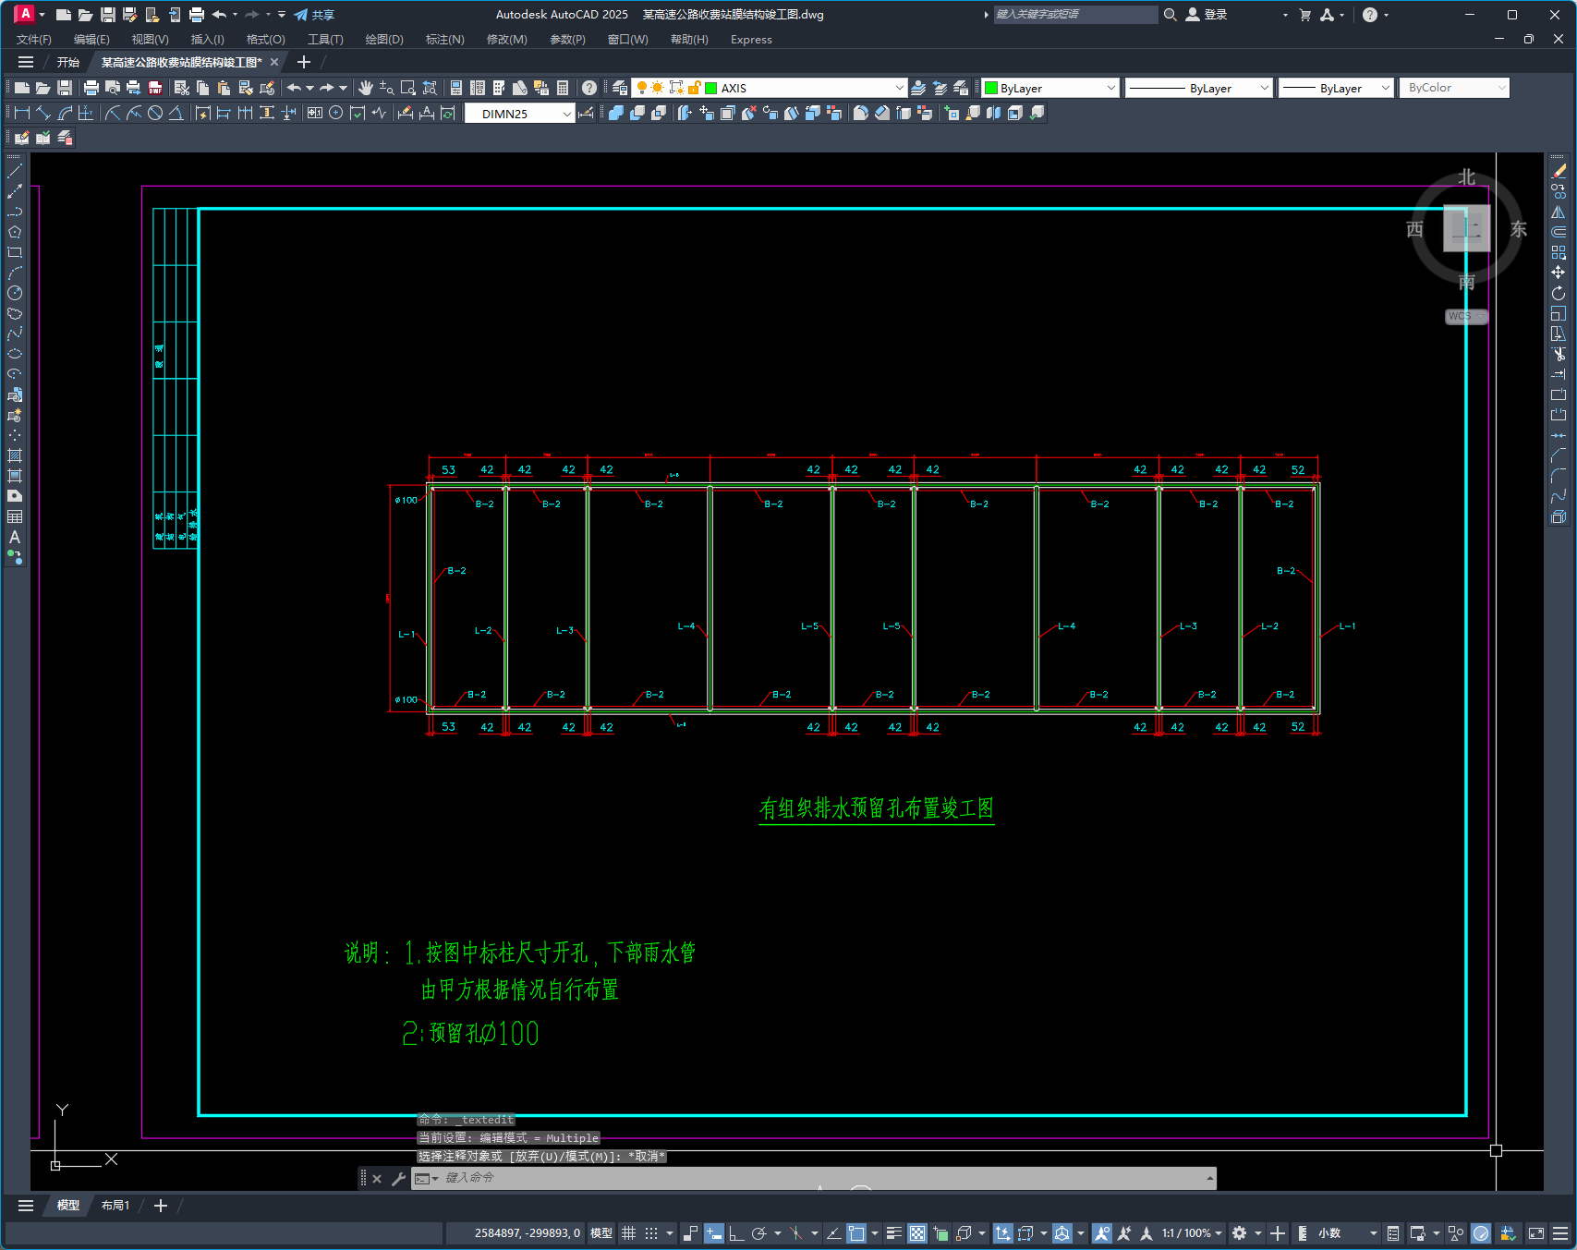Select the Hatch tool

pyautogui.click(x=15, y=455)
